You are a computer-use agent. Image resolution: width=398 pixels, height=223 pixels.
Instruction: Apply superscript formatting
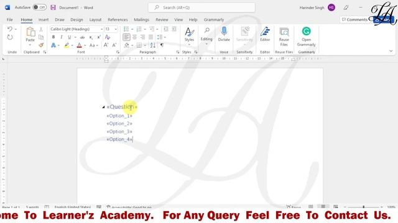click(x=99, y=37)
